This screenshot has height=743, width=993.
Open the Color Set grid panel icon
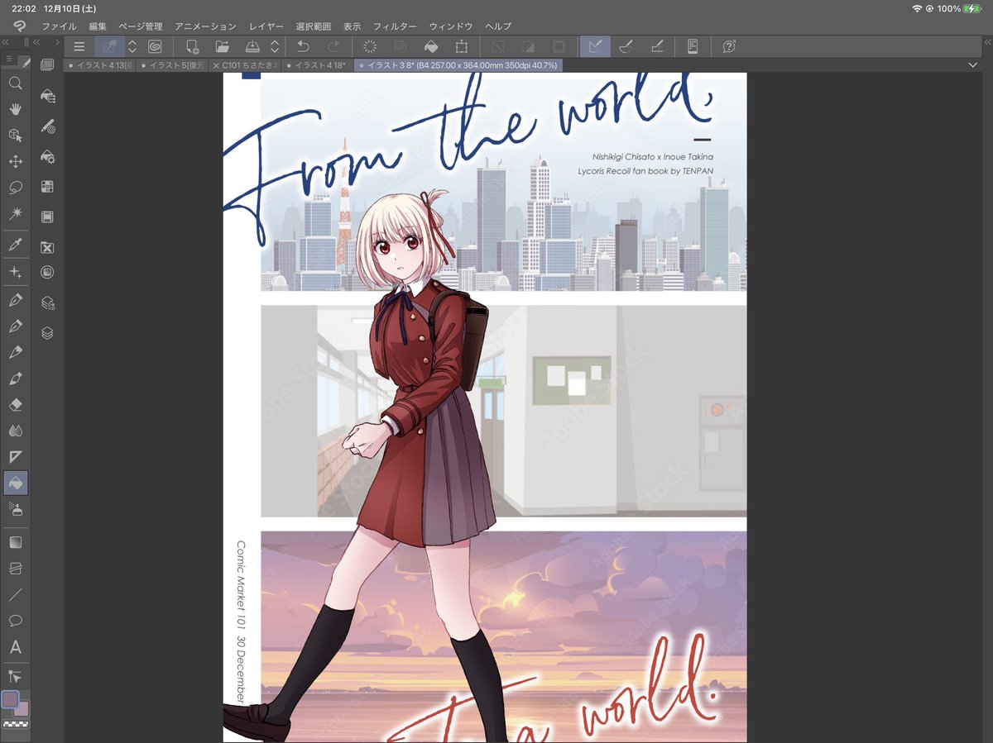coord(47,187)
